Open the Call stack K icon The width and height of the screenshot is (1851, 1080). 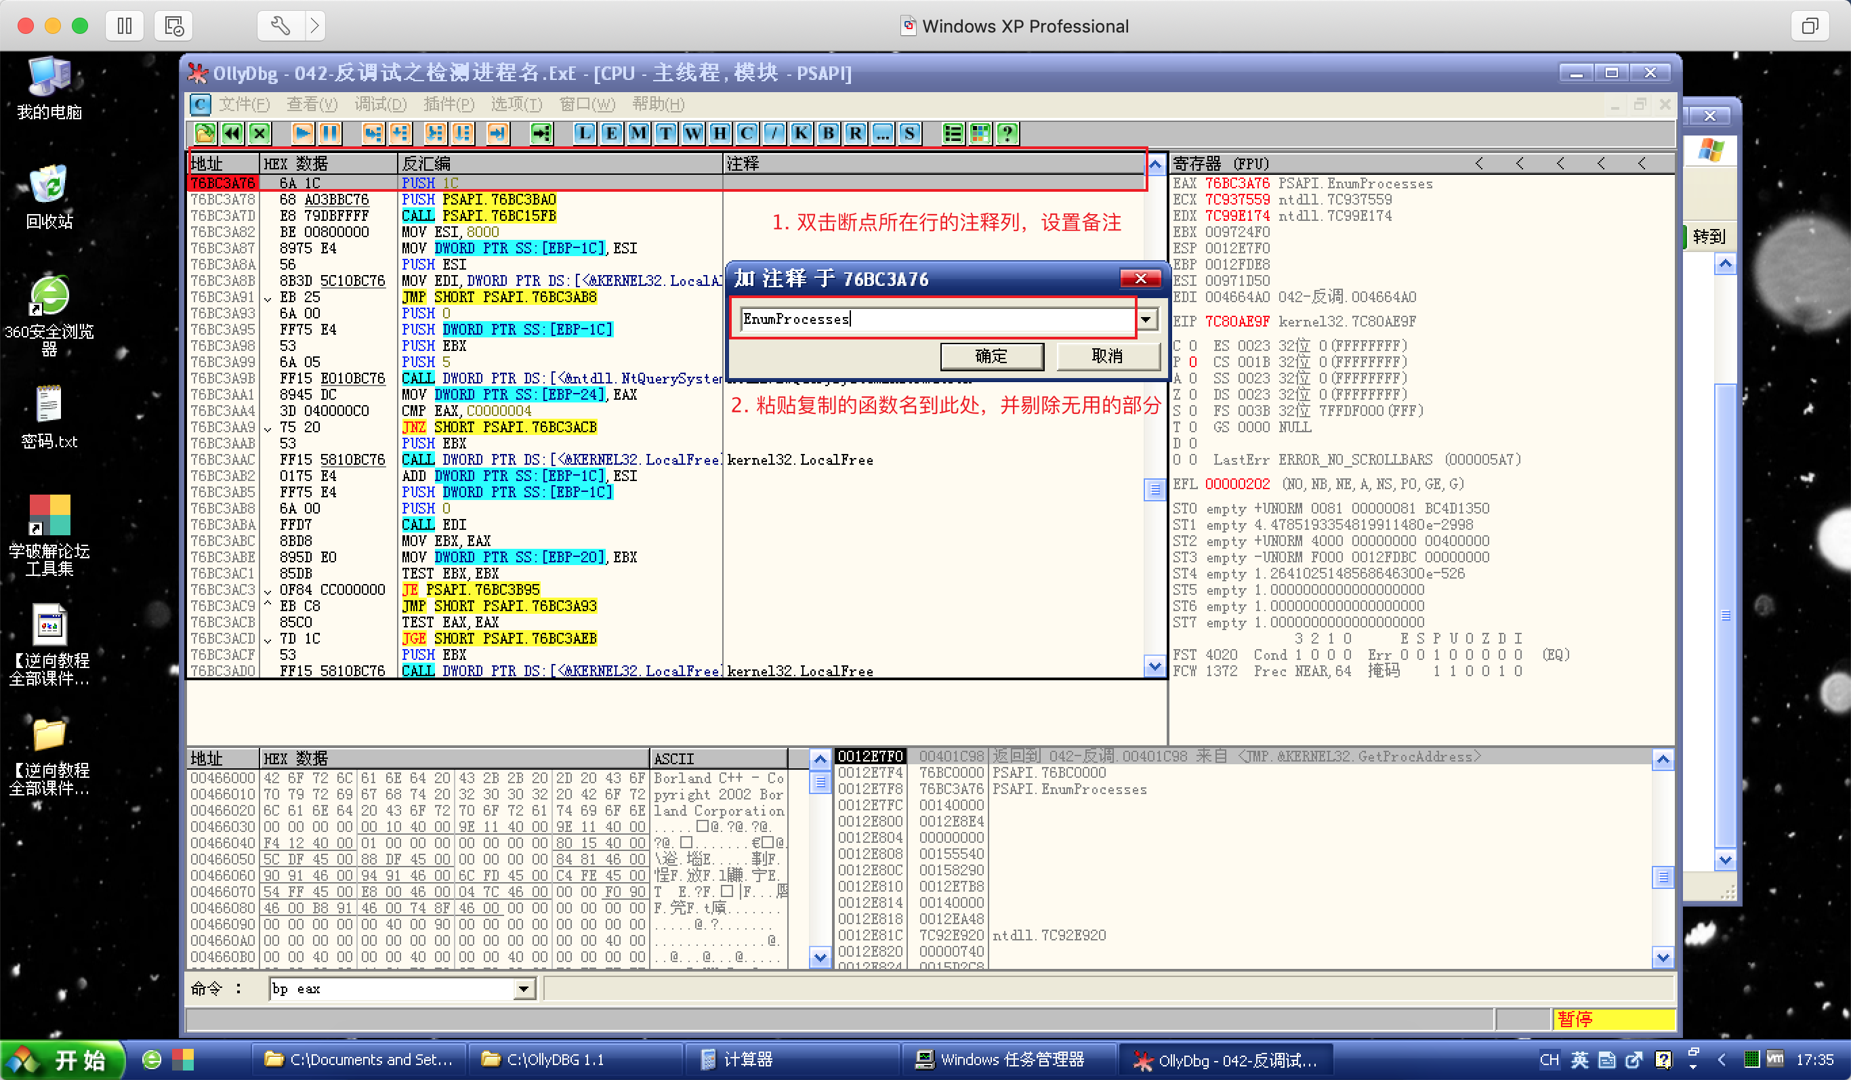[801, 133]
